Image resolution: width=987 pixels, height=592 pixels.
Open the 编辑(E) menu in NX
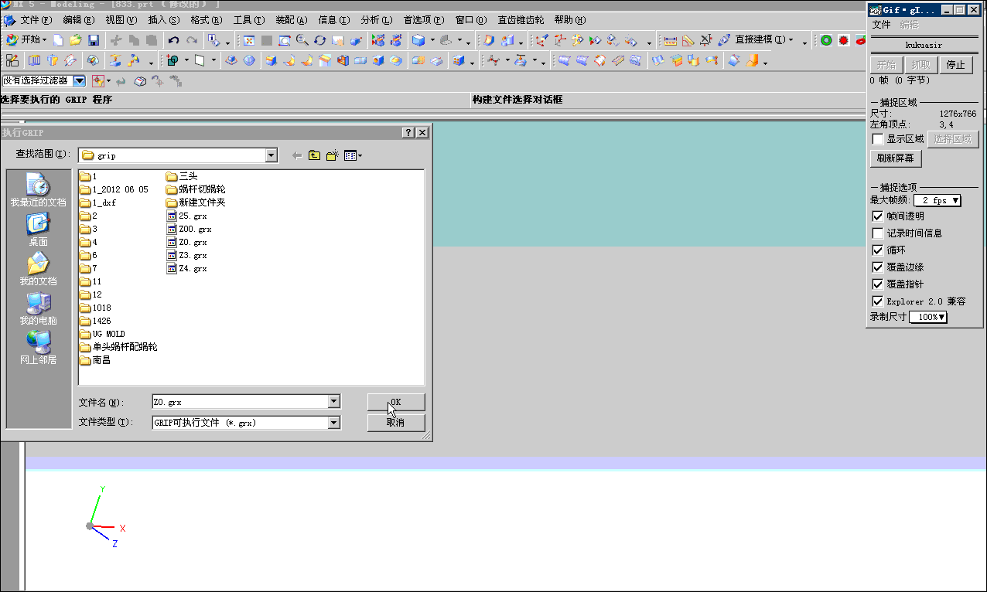(78, 20)
